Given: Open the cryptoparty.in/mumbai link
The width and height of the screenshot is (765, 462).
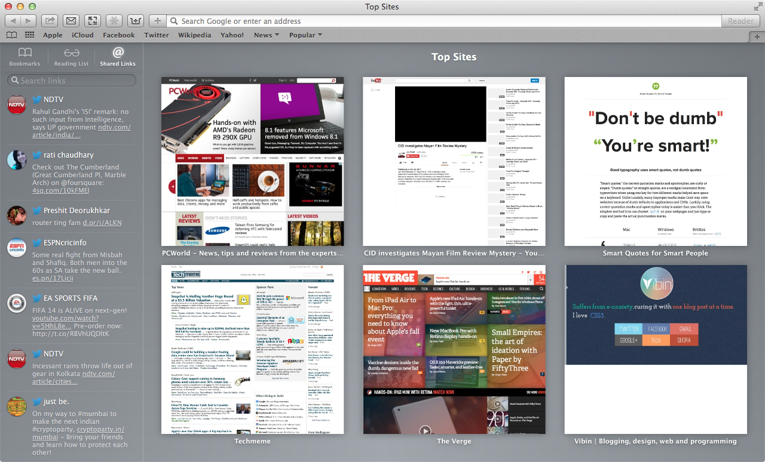Looking at the screenshot, I should tap(78, 433).
